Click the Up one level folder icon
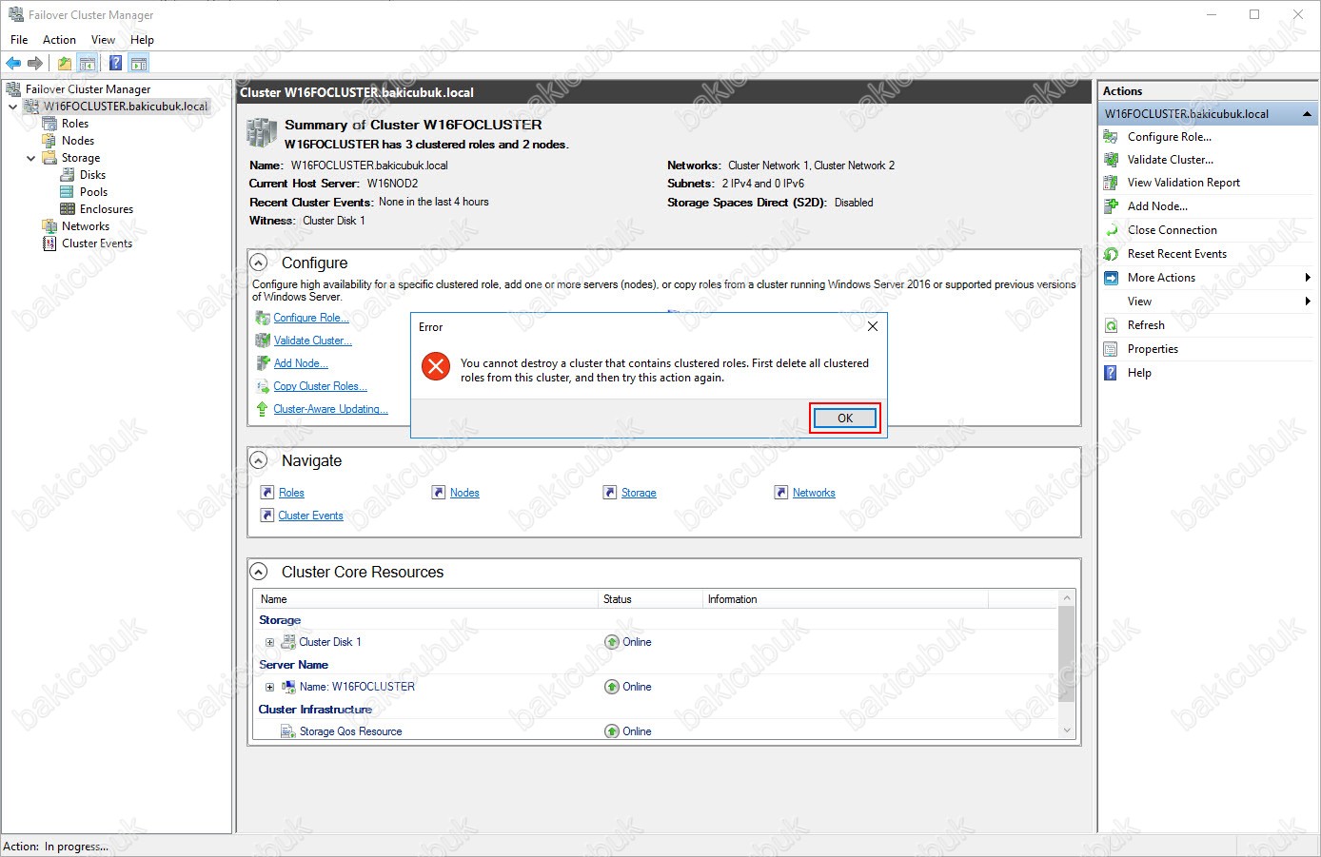 [x=64, y=64]
